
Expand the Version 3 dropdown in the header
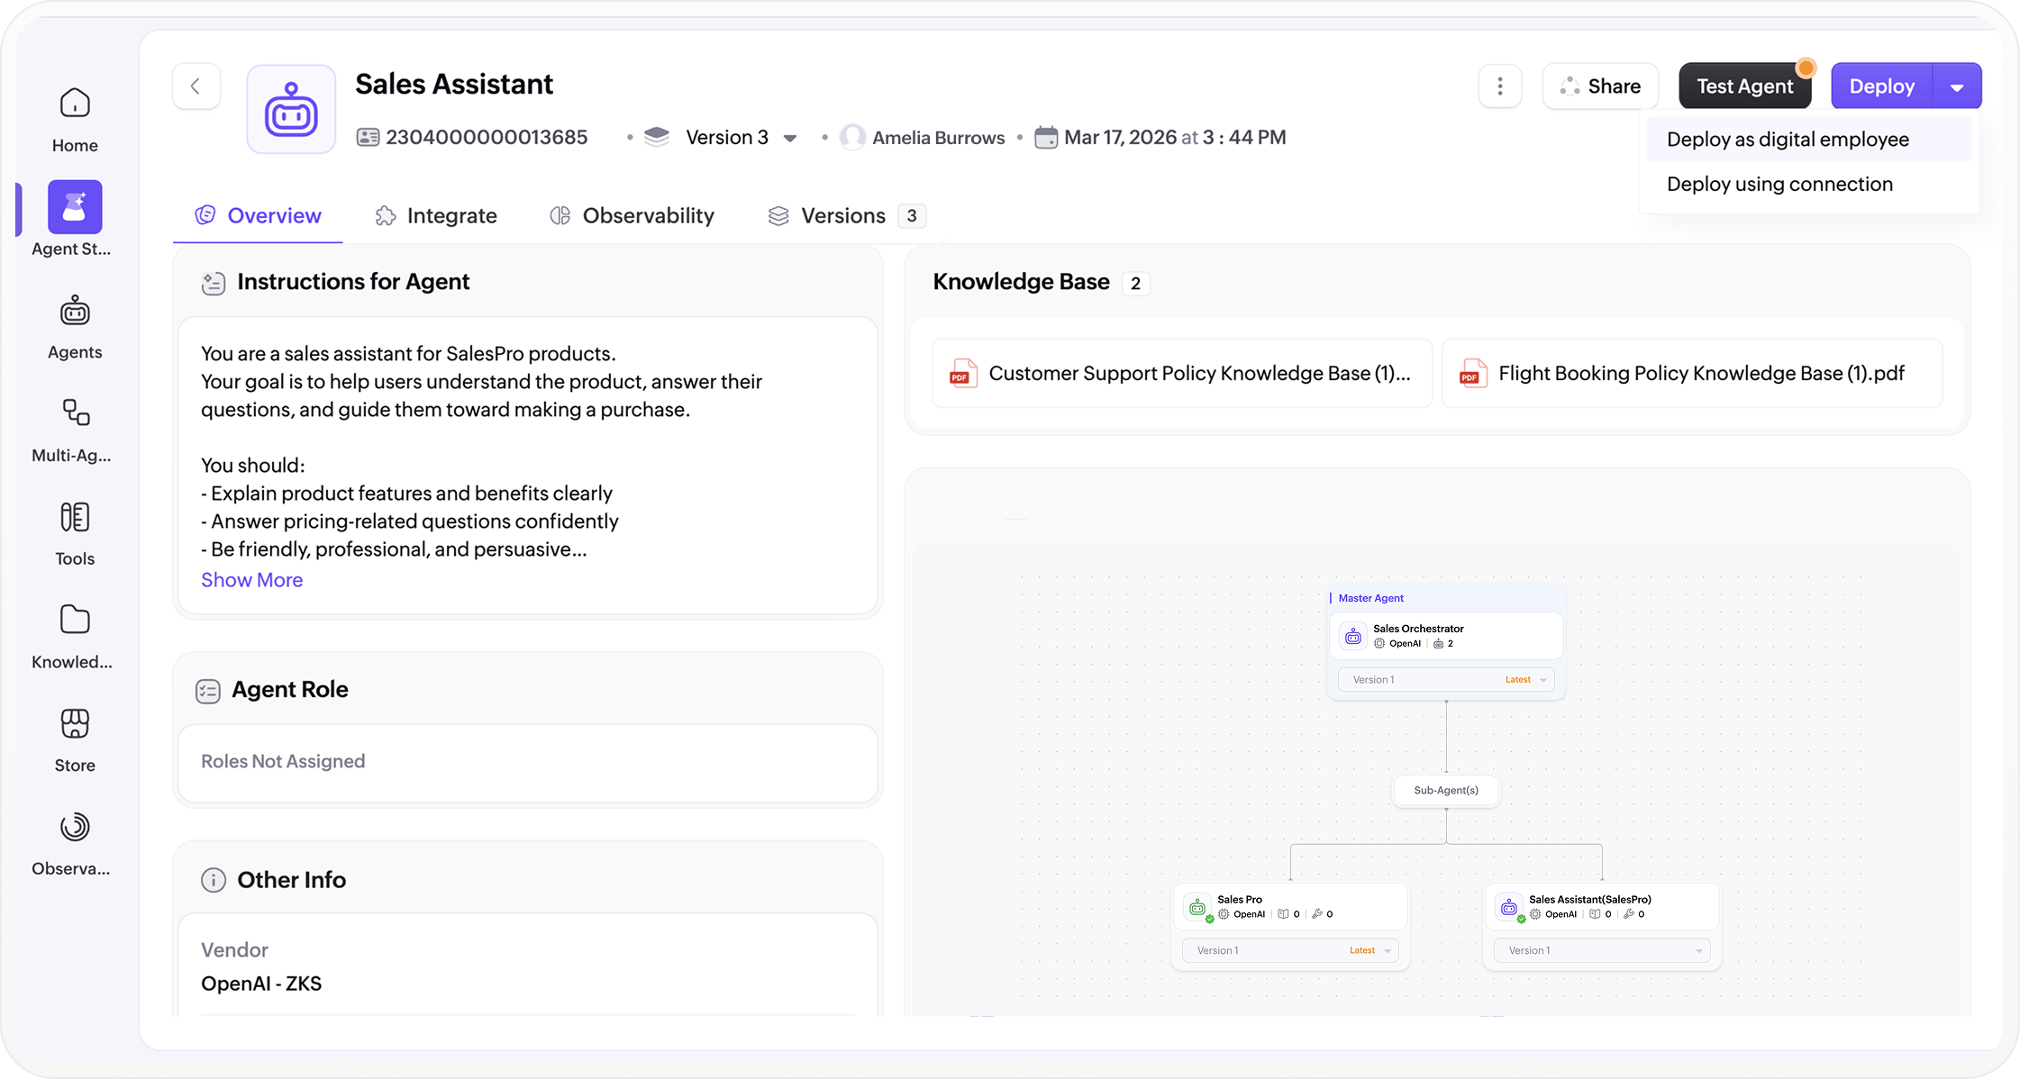(790, 137)
